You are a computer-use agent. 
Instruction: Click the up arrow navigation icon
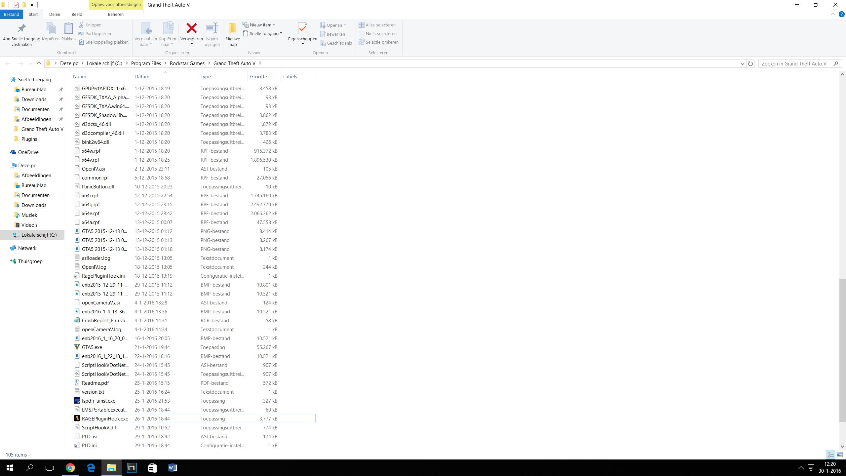(39, 63)
